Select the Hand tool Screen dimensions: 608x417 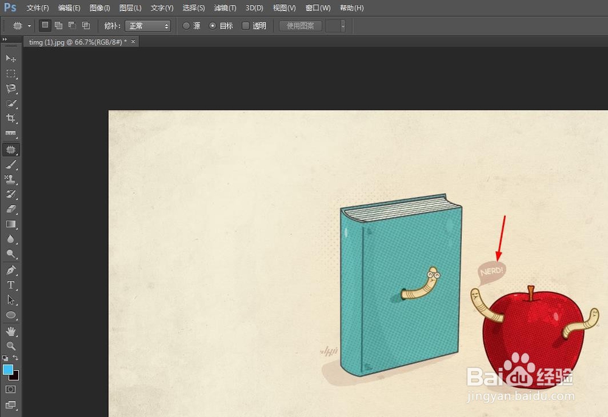11,331
